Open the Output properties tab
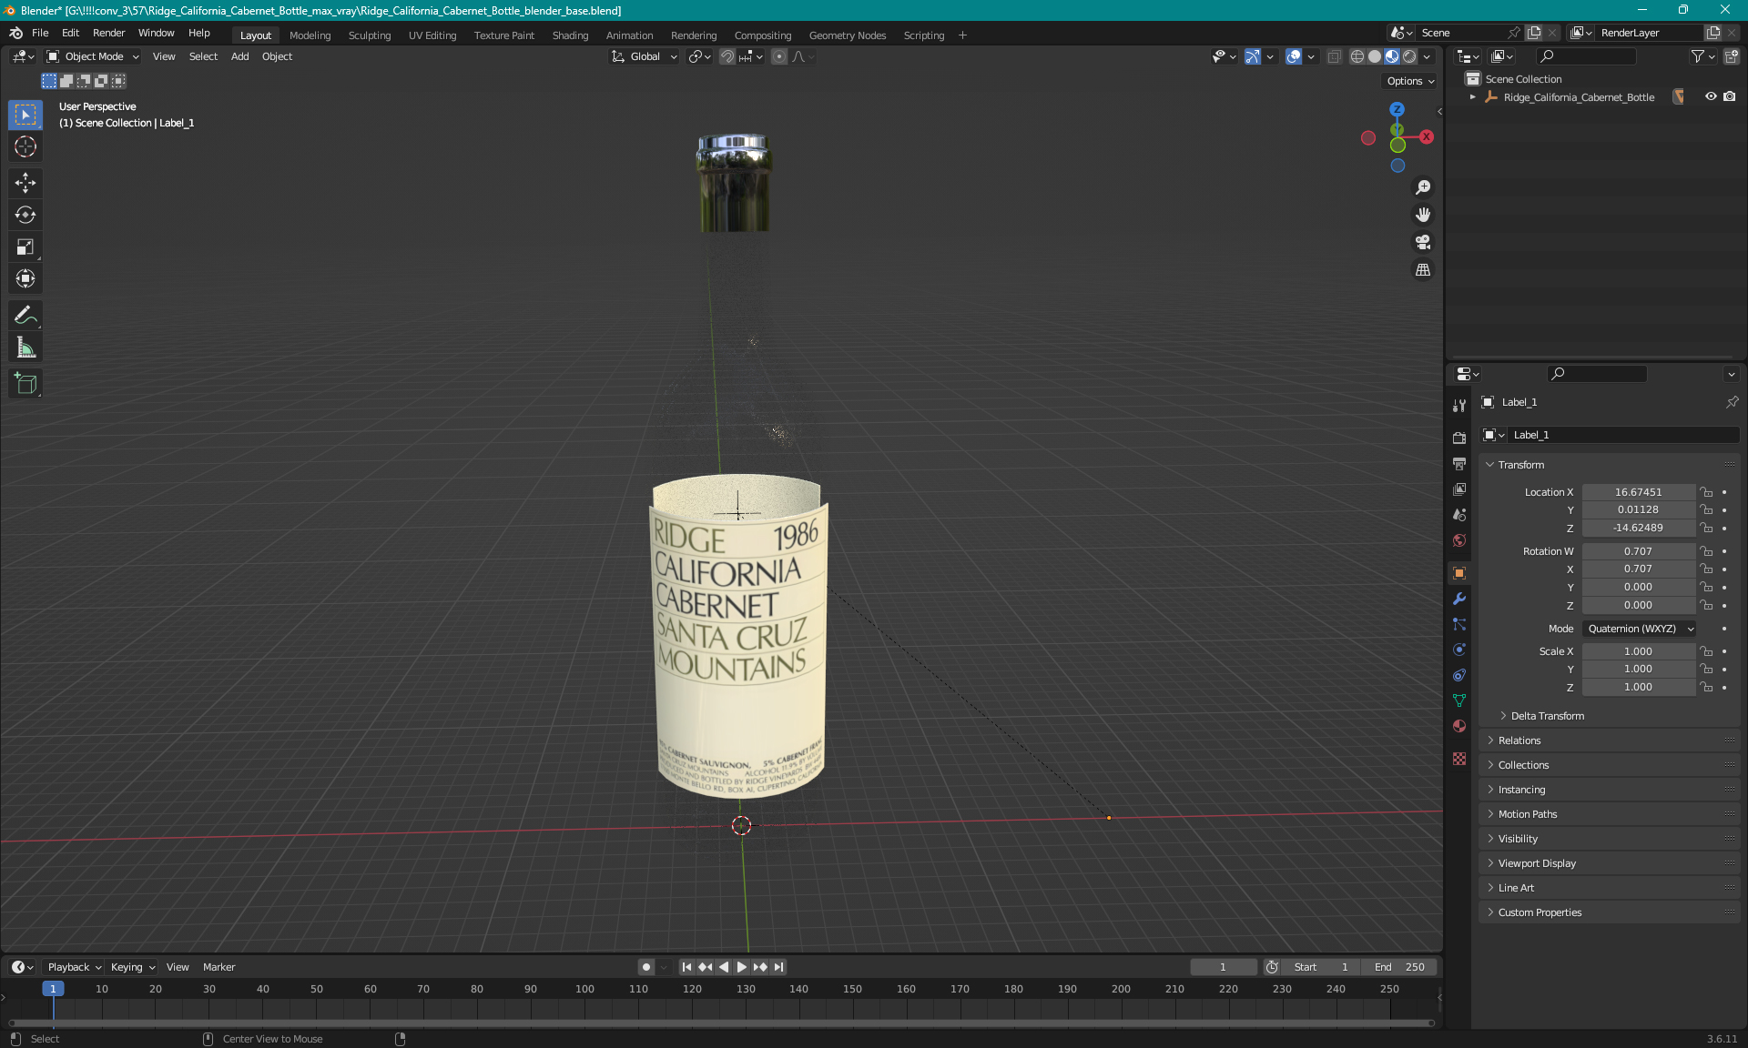 [1459, 464]
